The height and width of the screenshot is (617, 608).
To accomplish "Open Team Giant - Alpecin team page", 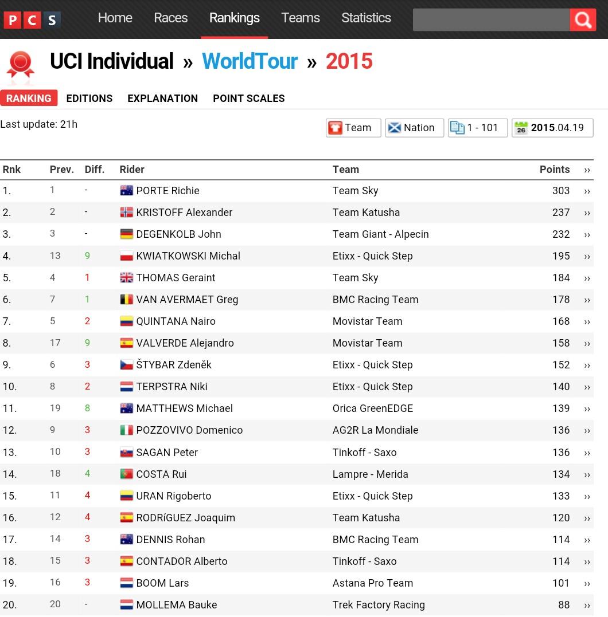I will (x=381, y=234).
